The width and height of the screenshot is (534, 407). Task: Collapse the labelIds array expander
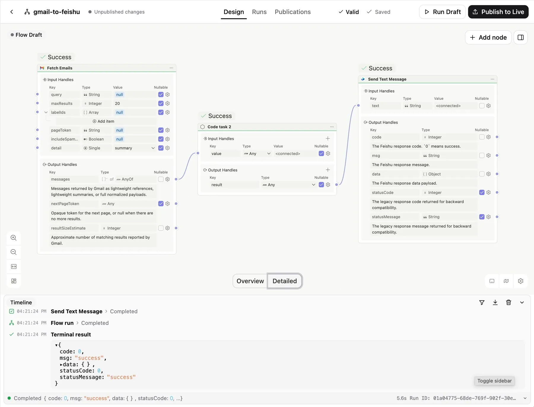click(46, 112)
